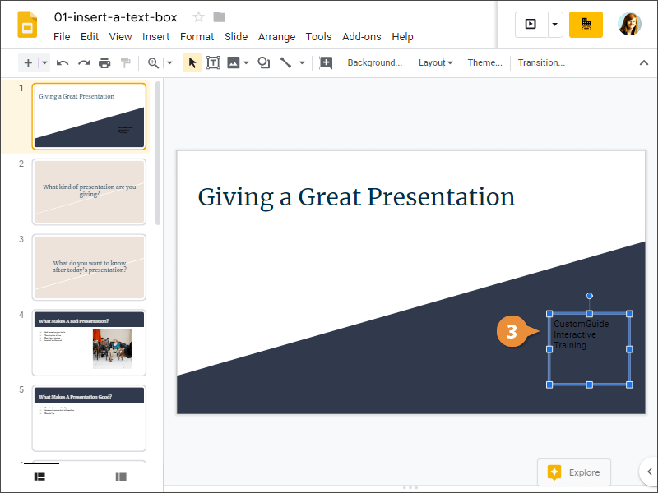Select the Shape tool
658x493 pixels.
(x=263, y=62)
